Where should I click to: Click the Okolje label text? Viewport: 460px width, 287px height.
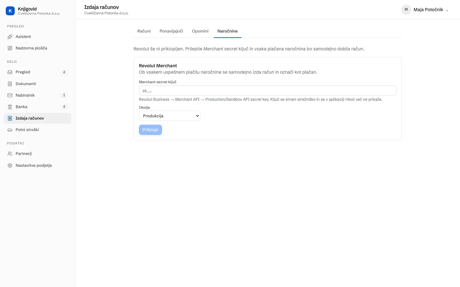click(144, 107)
